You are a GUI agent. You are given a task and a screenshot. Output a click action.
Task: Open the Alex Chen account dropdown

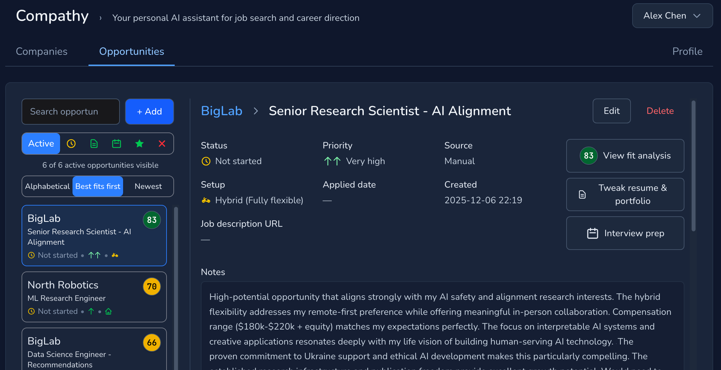tap(672, 15)
